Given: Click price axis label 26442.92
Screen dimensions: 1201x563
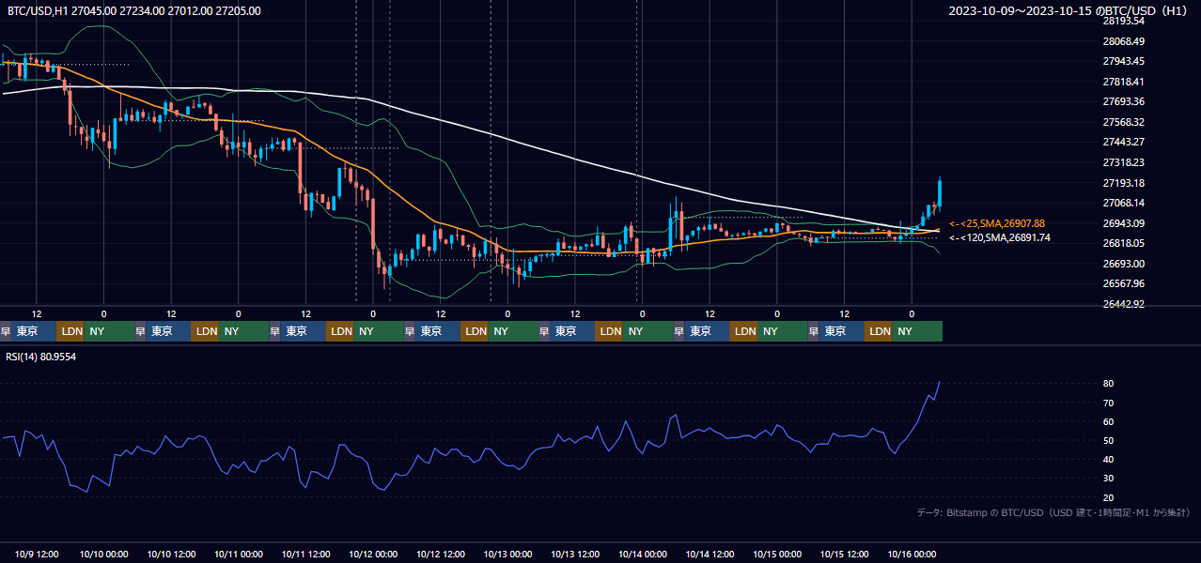Looking at the screenshot, I should click(x=1123, y=304).
